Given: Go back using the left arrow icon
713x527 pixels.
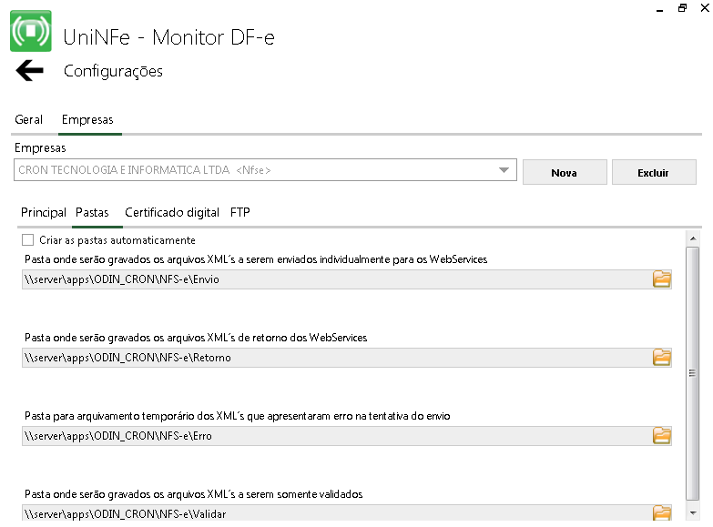Looking at the screenshot, I should (x=29, y=70).
